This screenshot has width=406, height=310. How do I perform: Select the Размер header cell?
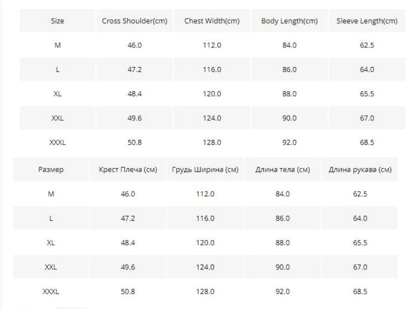pos(51,169)
